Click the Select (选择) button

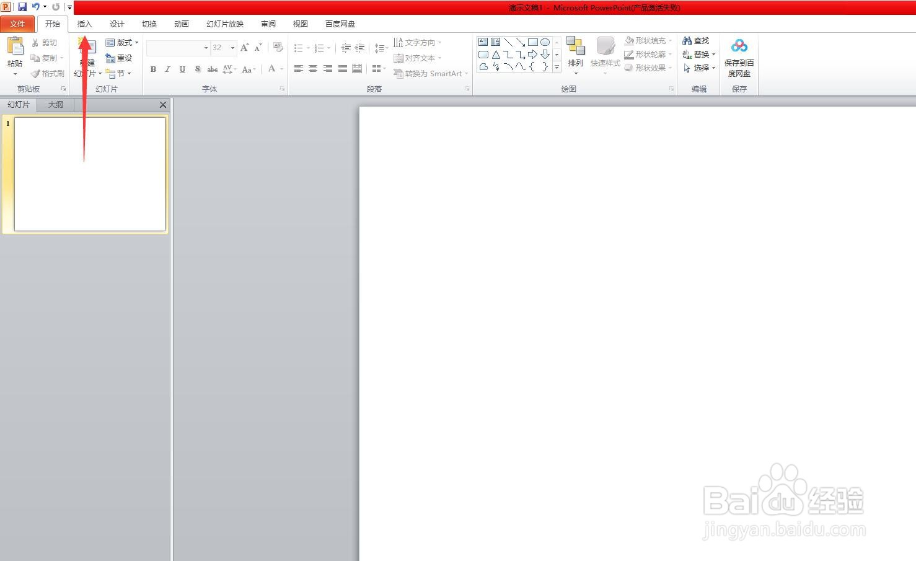(x=699, y=68)
